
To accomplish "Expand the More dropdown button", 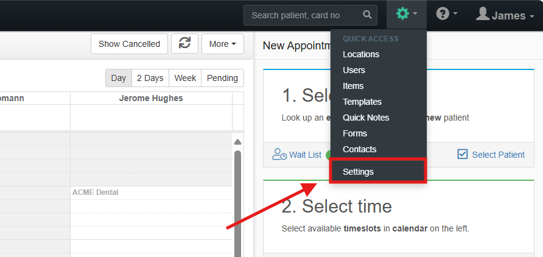I will [x=223, y=44].
